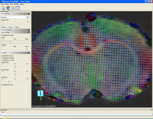Expand the Advanced Settings section
Screen dimensions: 153x119
point(29,30)
